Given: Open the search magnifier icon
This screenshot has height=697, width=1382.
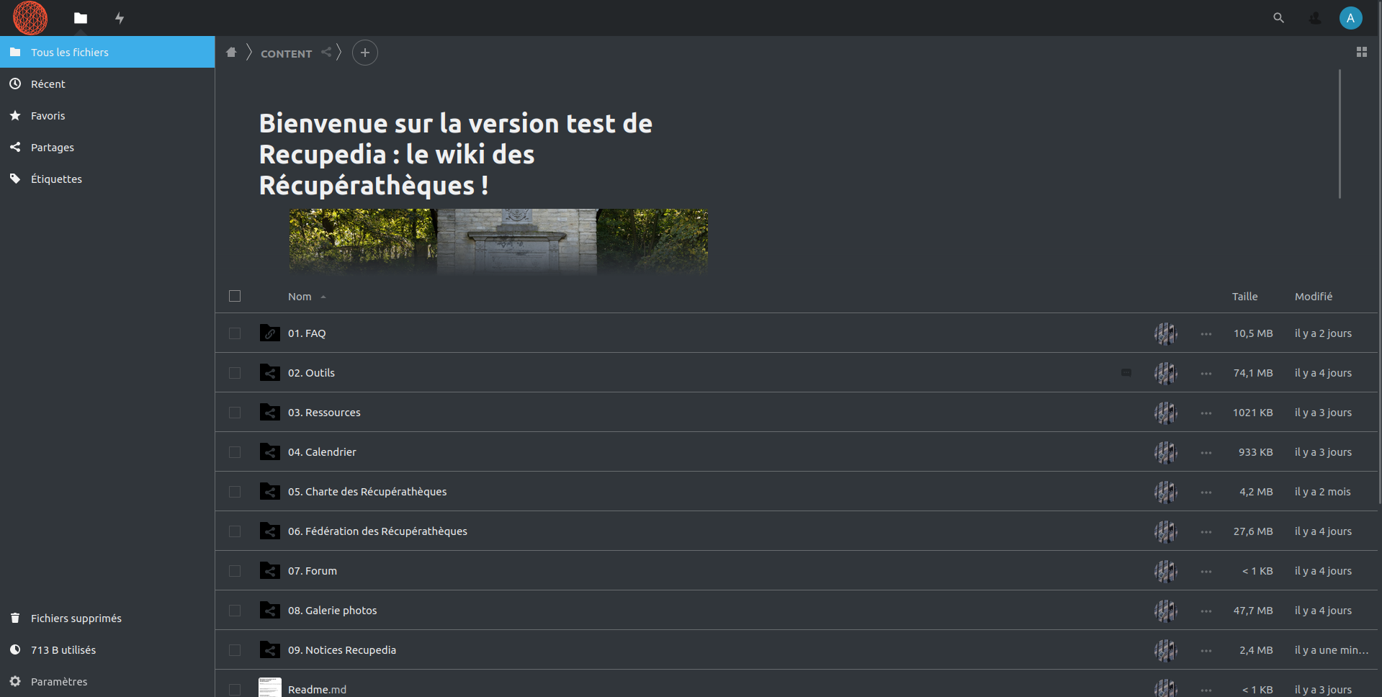Looking at the screenshot, I should click(1278, 18).
